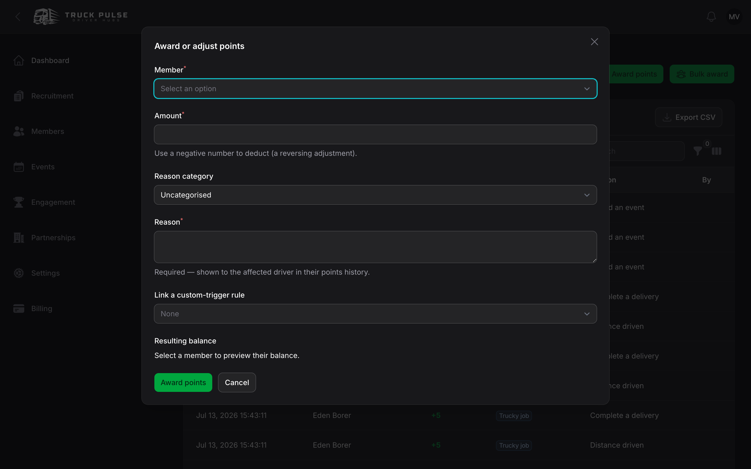The height and width of the screenshot is (469, 751).
Task: Close the Award or adjust points dialog
Action: click(x=594, y=42)
